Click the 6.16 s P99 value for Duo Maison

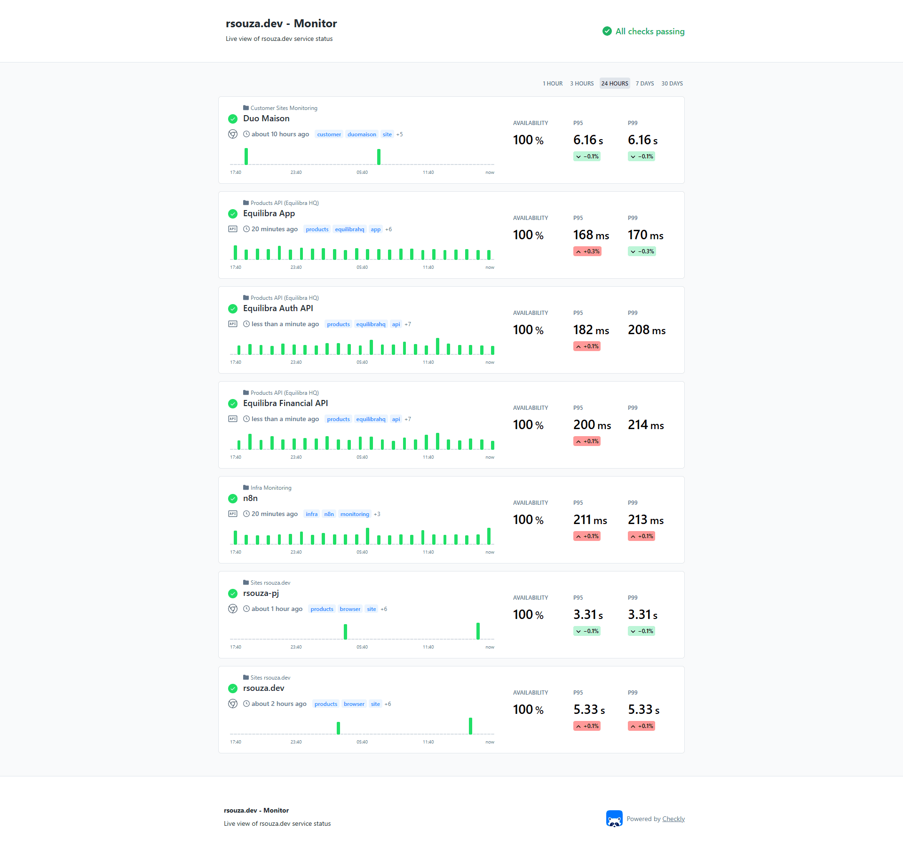click(643, 140)
